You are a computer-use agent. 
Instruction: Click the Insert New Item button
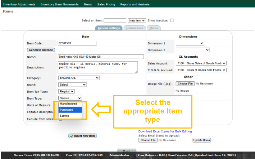click(x=82, y=136)
